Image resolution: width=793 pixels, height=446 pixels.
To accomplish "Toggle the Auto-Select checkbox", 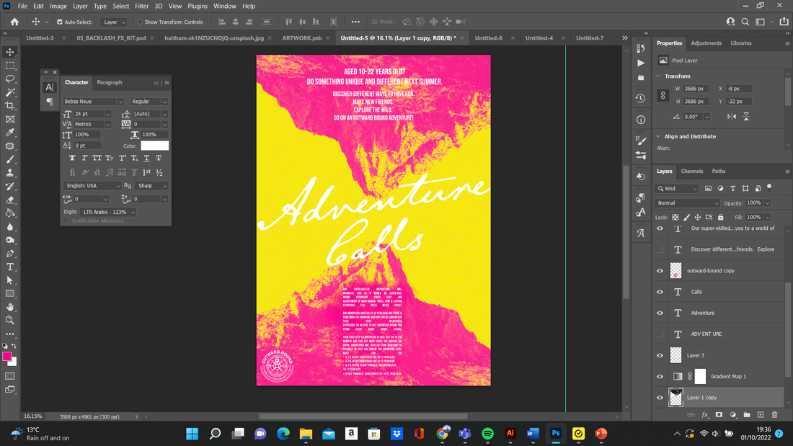I will coord(60,22).
